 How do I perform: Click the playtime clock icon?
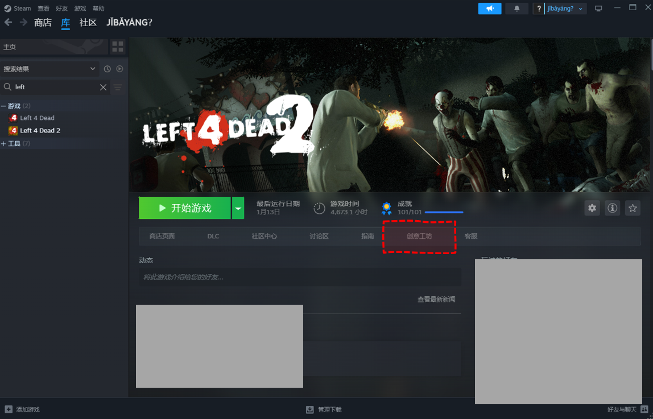pos(320,208)
